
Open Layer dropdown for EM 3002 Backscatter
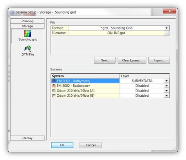(x=166, y=86)
